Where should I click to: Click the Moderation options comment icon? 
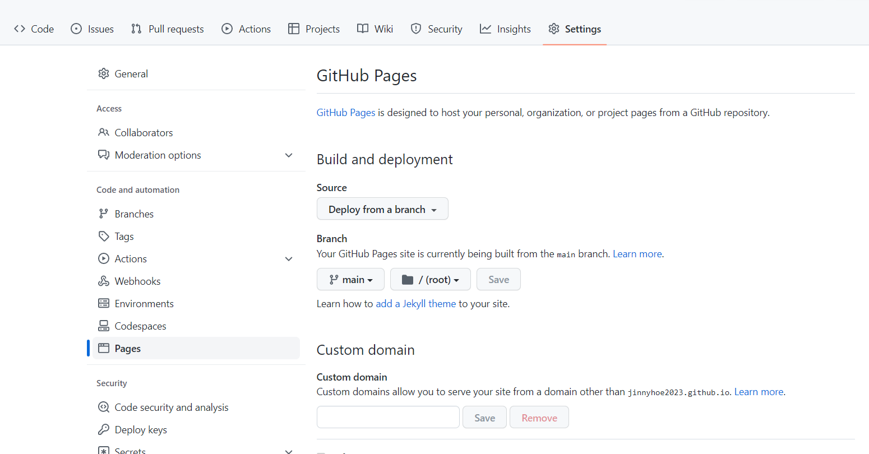click(104, 155)
